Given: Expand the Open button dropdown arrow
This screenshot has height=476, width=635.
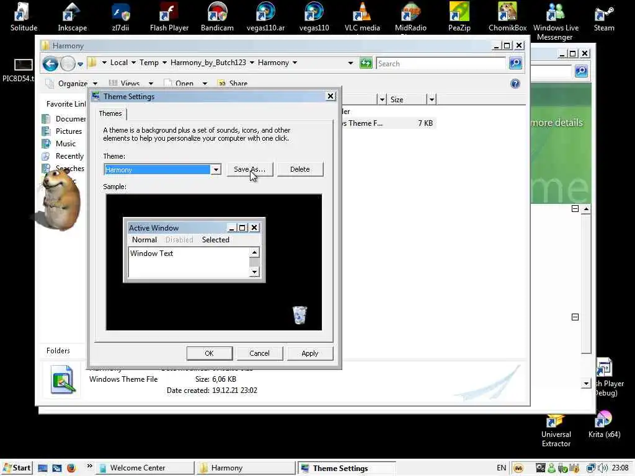Looking at the screenshot, I should (205, 84).
